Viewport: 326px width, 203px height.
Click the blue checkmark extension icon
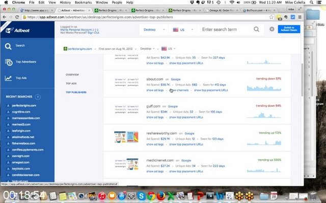tap(293, 17)
